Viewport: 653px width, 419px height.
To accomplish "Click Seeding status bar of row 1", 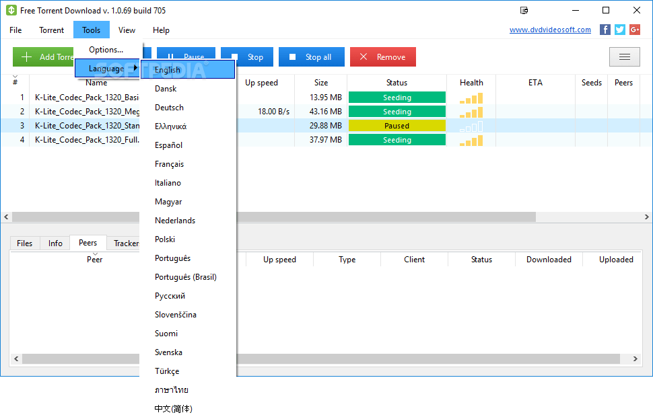I will [397, 98].
